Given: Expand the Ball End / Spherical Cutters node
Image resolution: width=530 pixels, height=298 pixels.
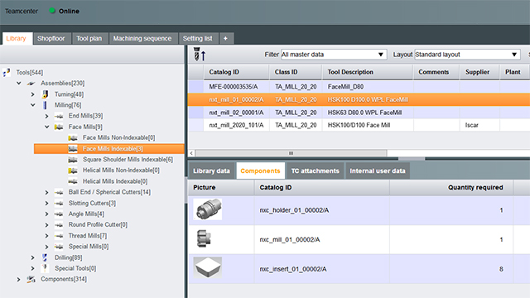Looking at the screenshot, I should 46,192.
